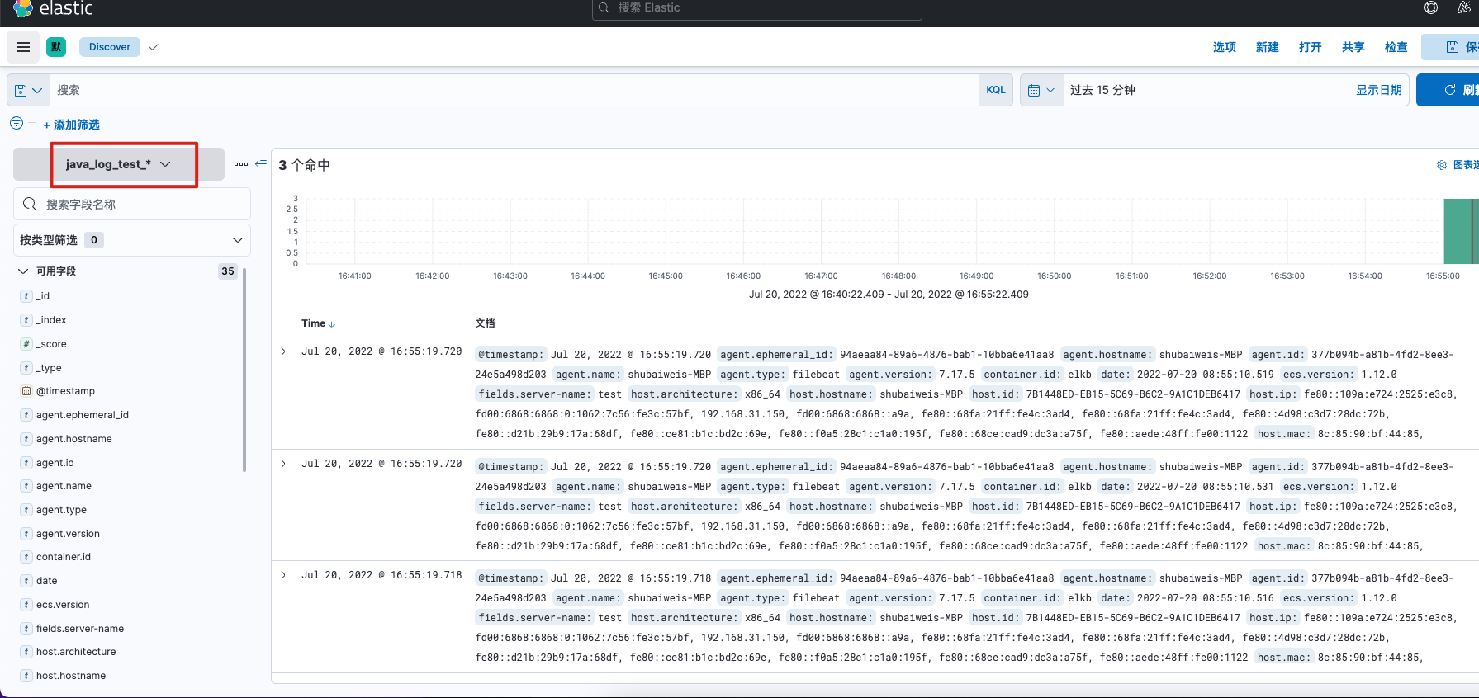
Task: Select the host.architecture field
Action: (76, 652)
